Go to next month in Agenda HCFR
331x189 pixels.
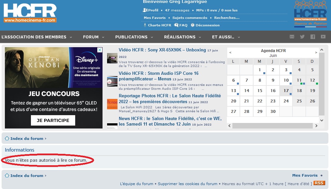tap(316, 52)
